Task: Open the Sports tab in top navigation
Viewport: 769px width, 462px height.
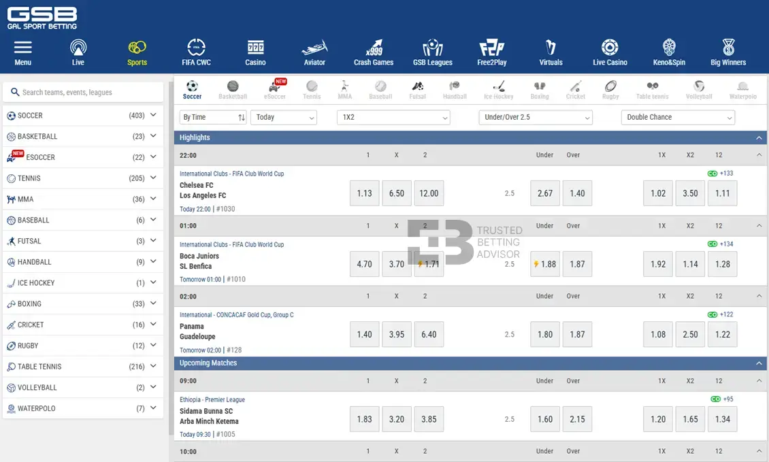Action: click(137, 52)
